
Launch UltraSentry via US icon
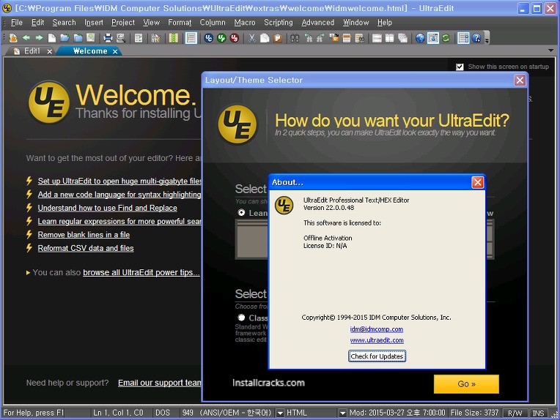point(235,38)
